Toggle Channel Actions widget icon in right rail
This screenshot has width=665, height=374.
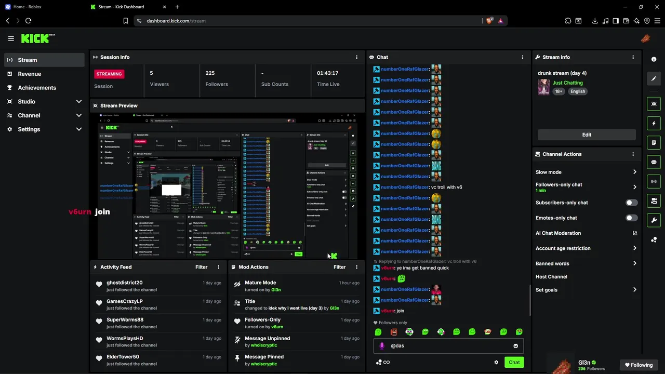[x=654, y=201]
